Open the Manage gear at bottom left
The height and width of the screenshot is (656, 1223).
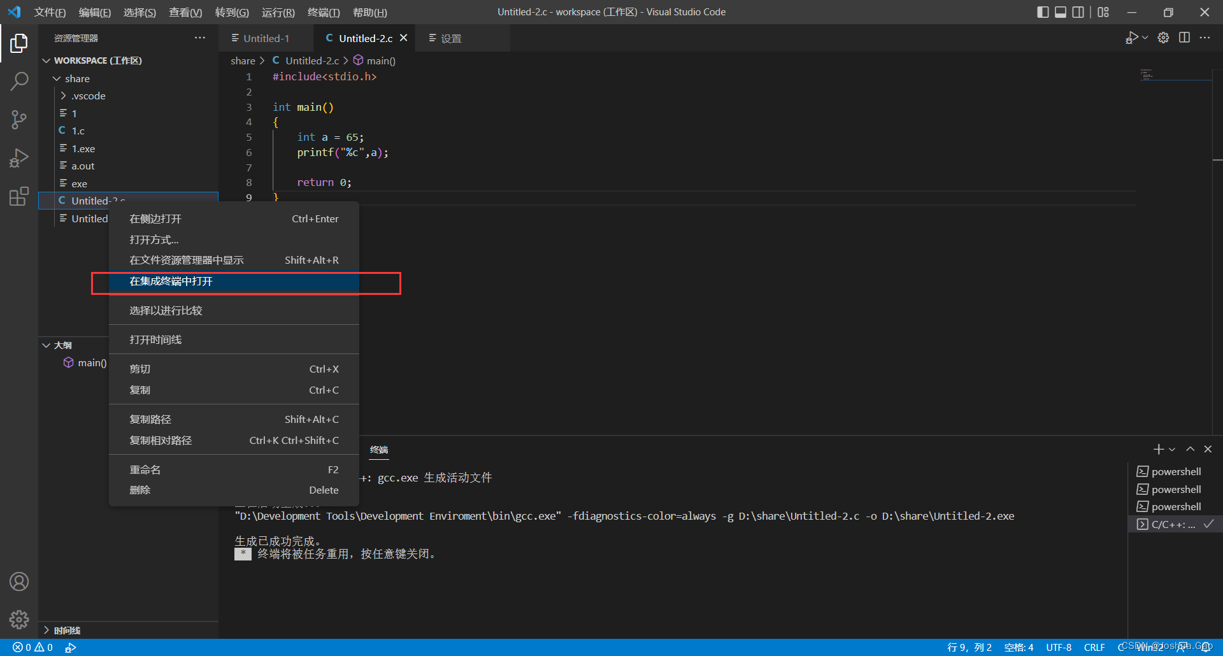click(19, 619)
